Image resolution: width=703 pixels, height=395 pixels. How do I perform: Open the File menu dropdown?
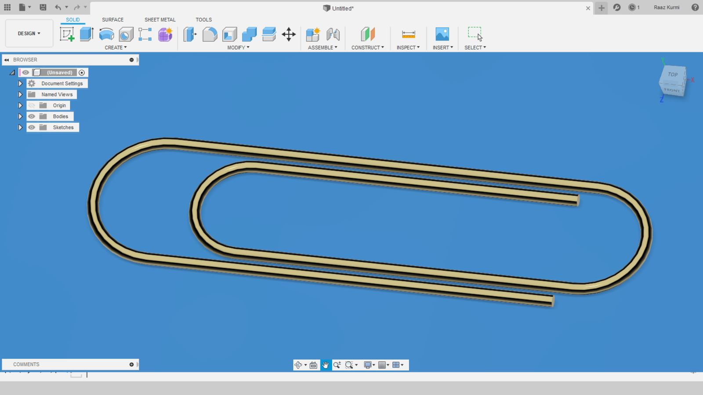pyautogui.click(x=25, y=7)
